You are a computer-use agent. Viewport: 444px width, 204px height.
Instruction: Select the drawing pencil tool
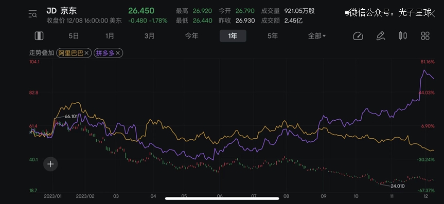tap(381, 36)
